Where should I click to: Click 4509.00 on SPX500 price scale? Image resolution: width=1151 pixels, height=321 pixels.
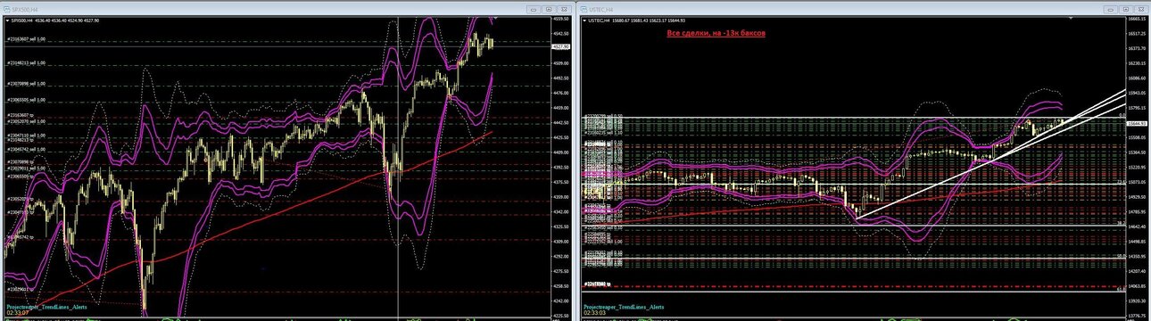561,63
